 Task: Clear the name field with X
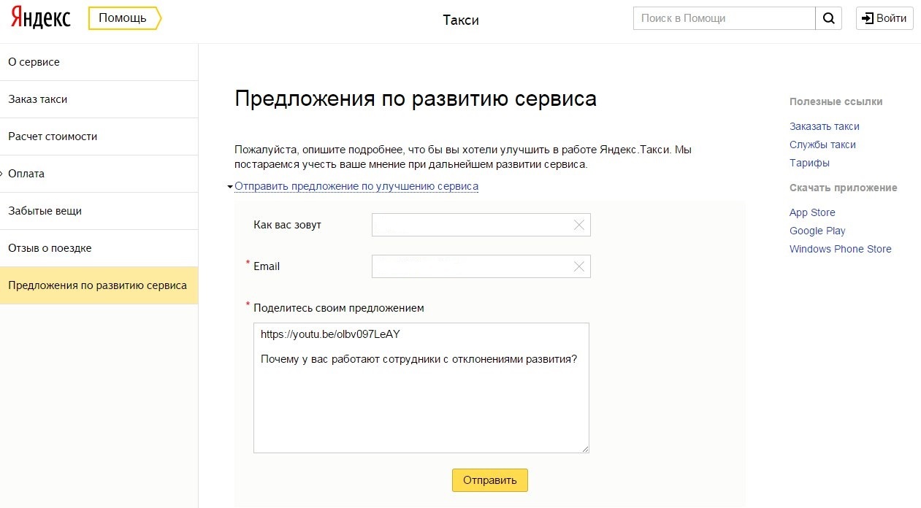579,225
